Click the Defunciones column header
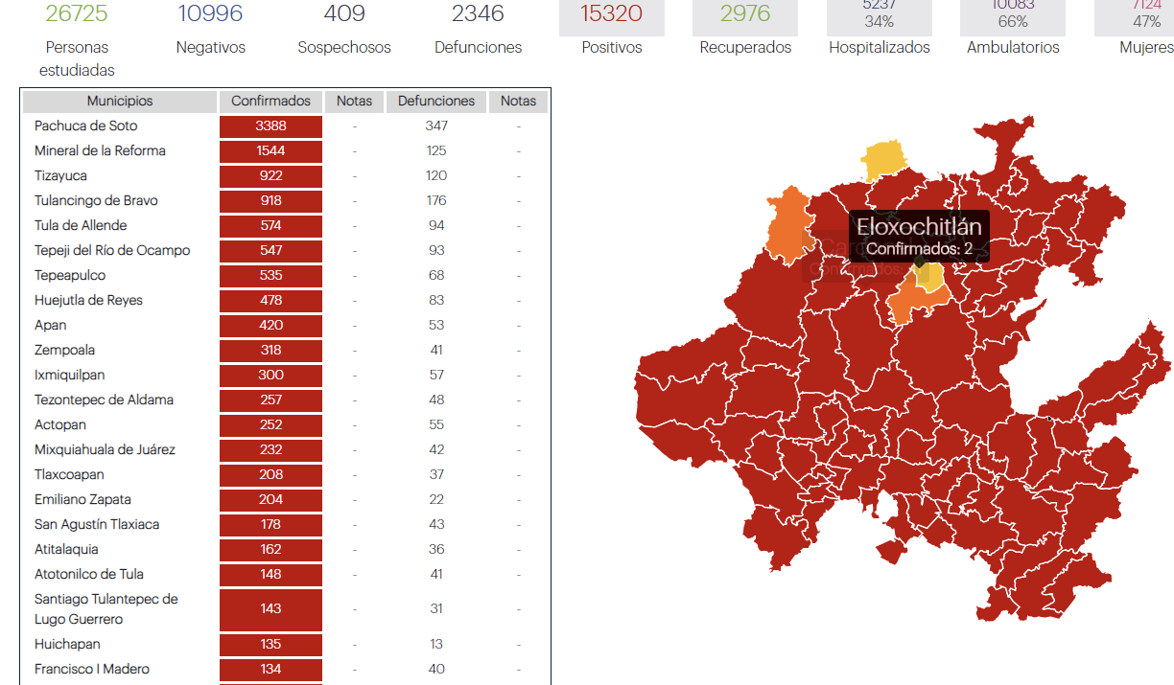The height and width of the screenshot is (685, 1174). click(436, 101)
